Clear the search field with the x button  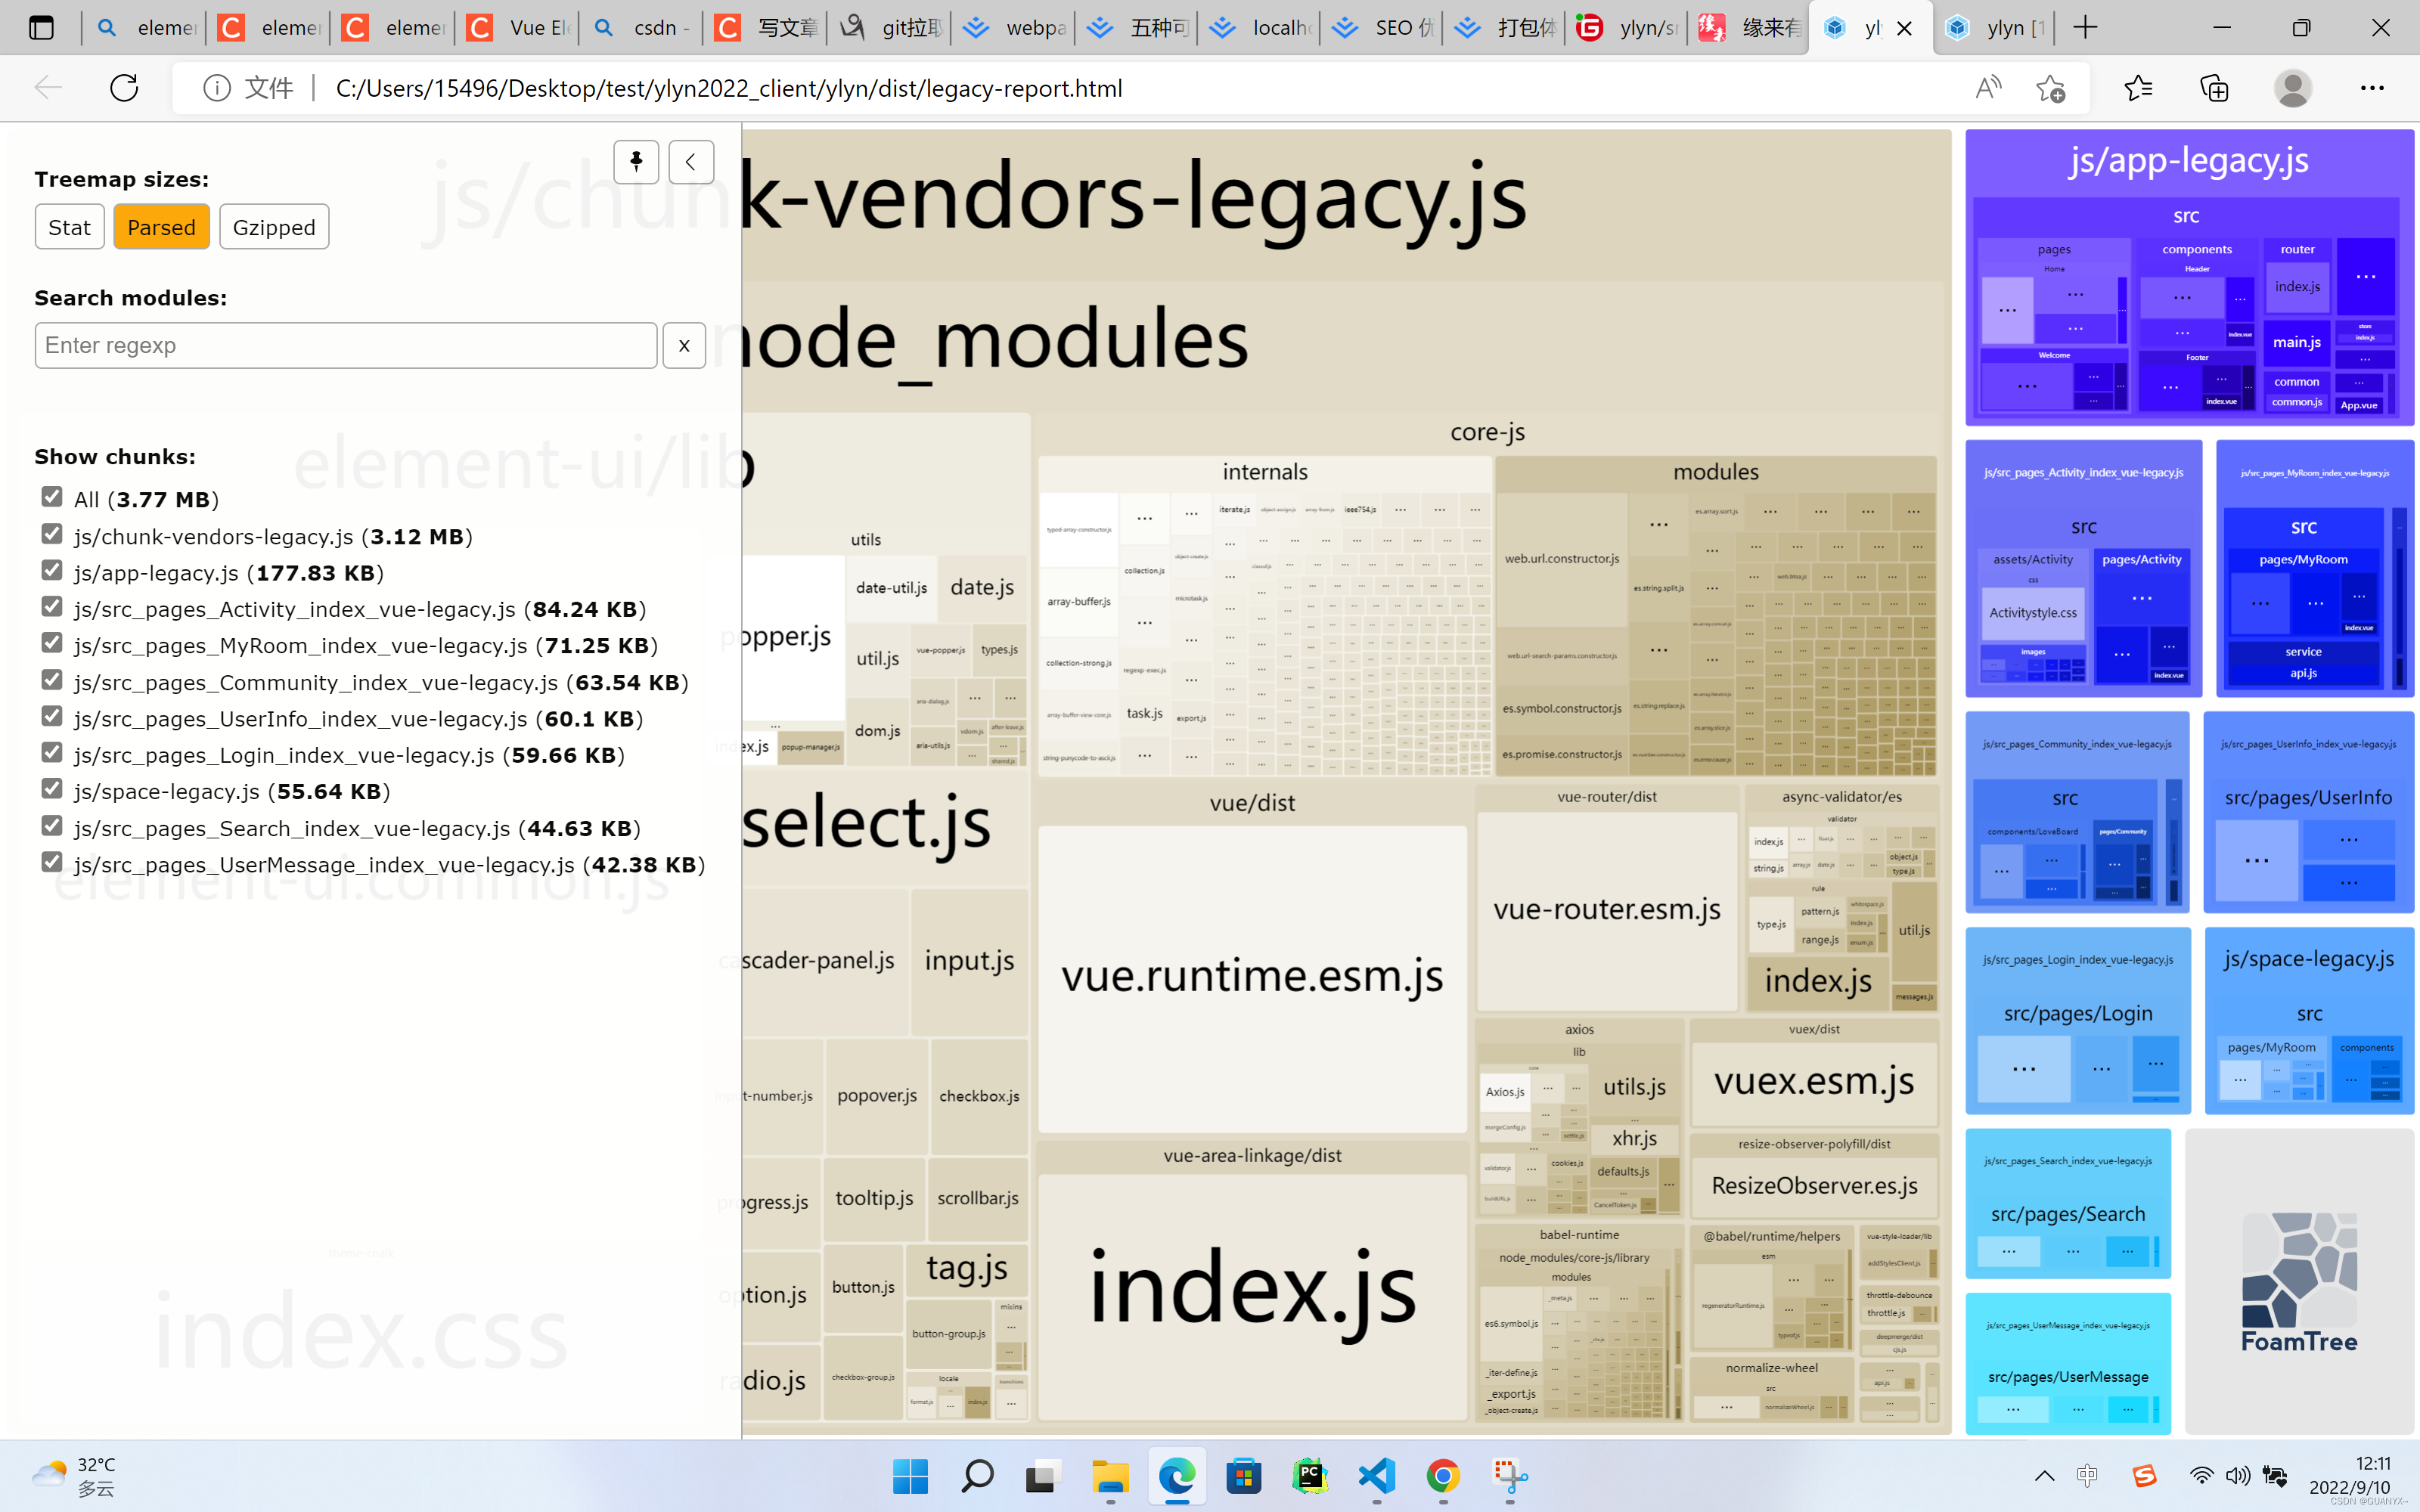click(x=684, y=346)
